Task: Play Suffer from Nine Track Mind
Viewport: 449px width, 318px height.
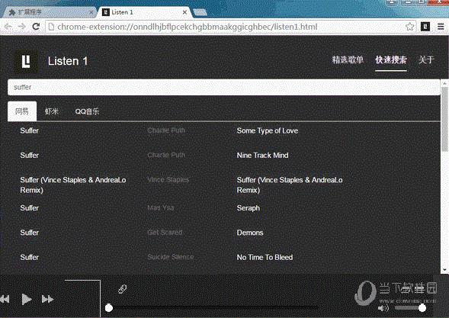Action: pyautogui.click(x=30, y=156)
